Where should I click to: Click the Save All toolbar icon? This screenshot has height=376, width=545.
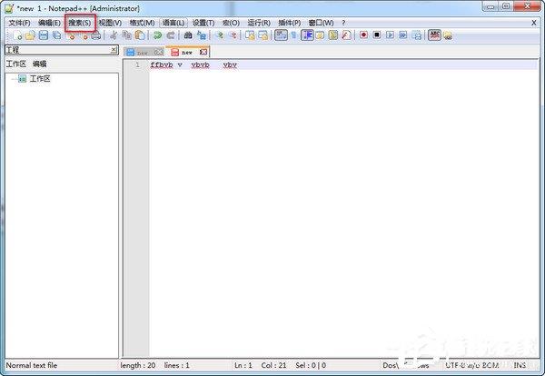pos(56,35)
